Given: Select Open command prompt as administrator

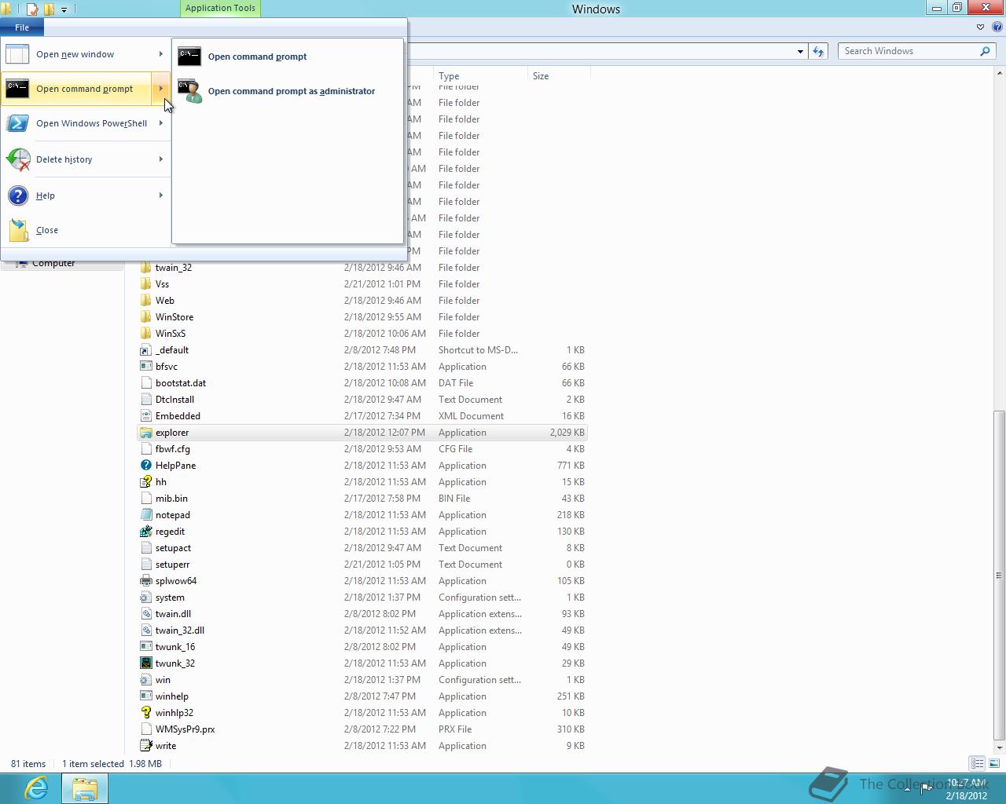Looking at the screenshot, I should (x=287, y=91).
